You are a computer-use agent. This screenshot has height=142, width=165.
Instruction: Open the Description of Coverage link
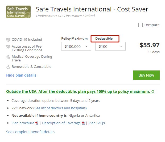pyautogui.click(x=61, y=123)
